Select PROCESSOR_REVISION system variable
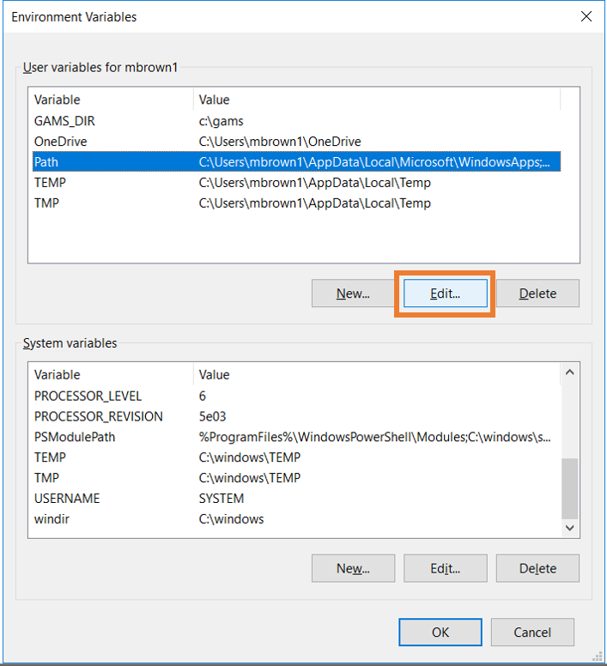 pos(98,416)
